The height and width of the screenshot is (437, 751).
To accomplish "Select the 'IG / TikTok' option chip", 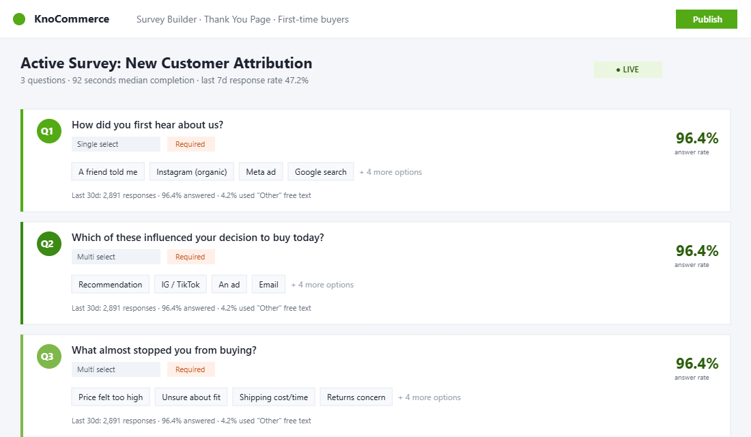I will click(x=180, y=284).
